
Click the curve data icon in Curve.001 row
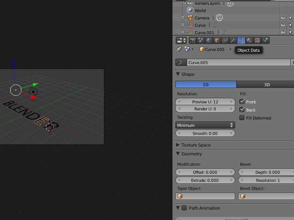225,32
